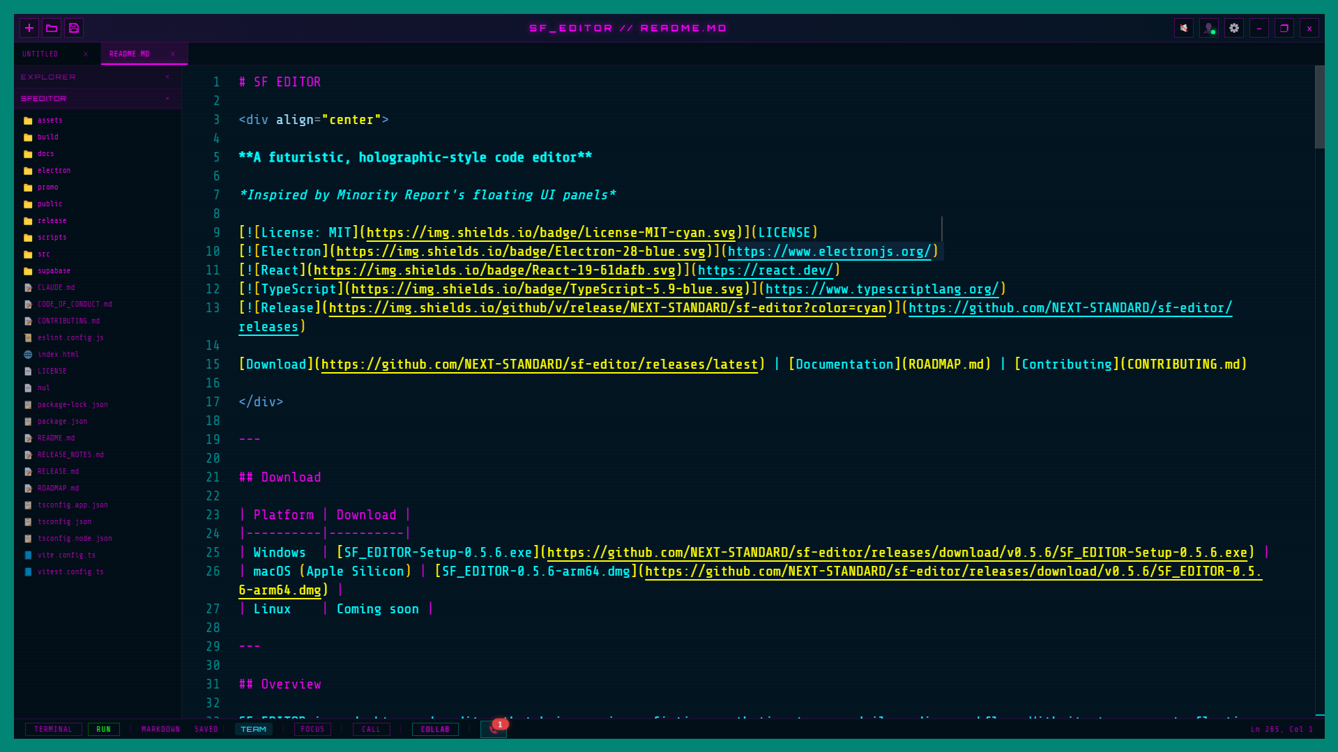The image size is (1338, 752).
Task: Open the LICENSE file
Action: pyautogui.click(x=98, y=371)
